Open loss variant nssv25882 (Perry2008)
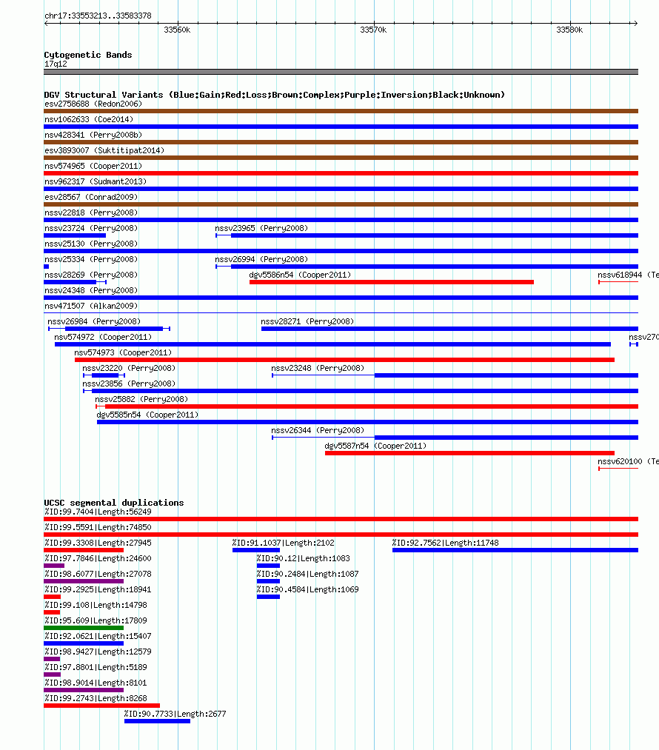The height and width of the screenshot is (750, 659). pyautogui.click(x=367, y=406)
